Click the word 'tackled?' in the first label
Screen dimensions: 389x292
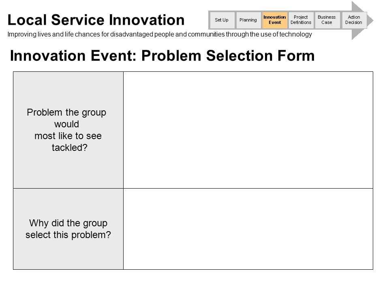(69, 148)
